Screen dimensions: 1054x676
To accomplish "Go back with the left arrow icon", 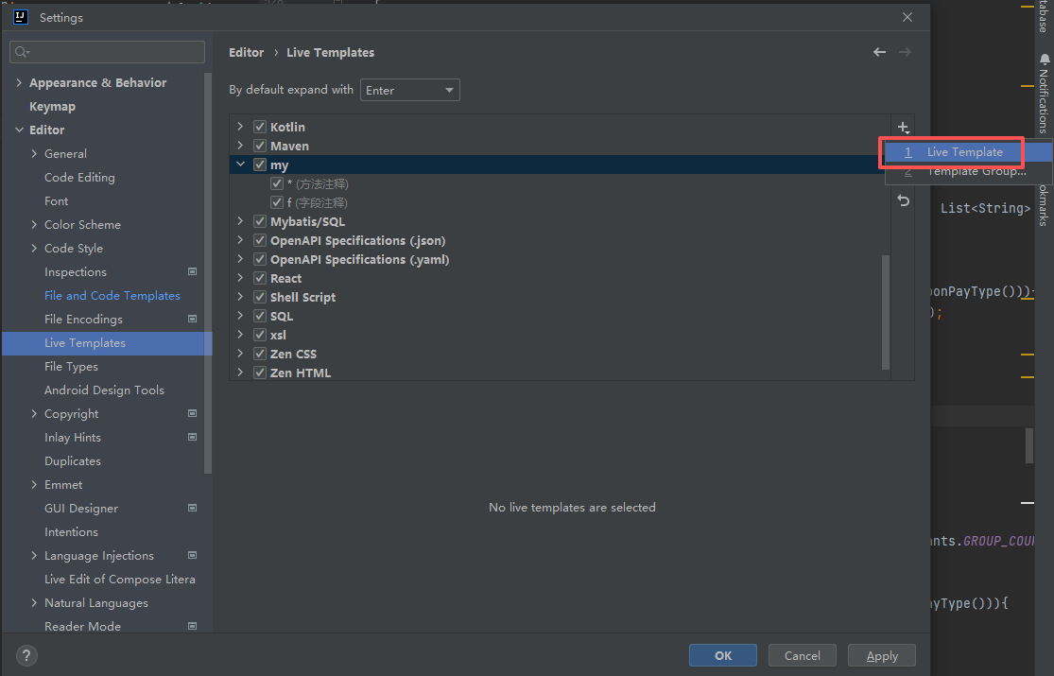I will pyautogui.click(x=879, y=52).
